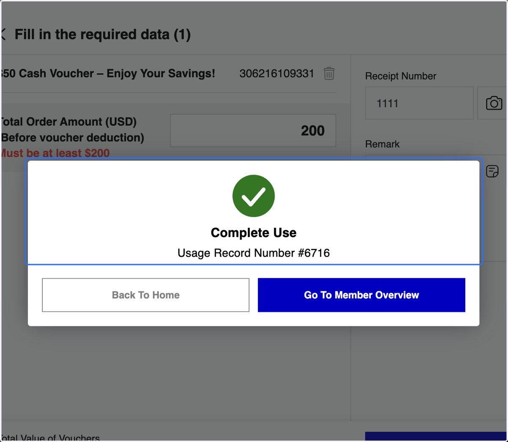Click the Total Order Amount (USD) label
Image resolution: width=508 pixels, height=442 pixels.
pos(69,122)
